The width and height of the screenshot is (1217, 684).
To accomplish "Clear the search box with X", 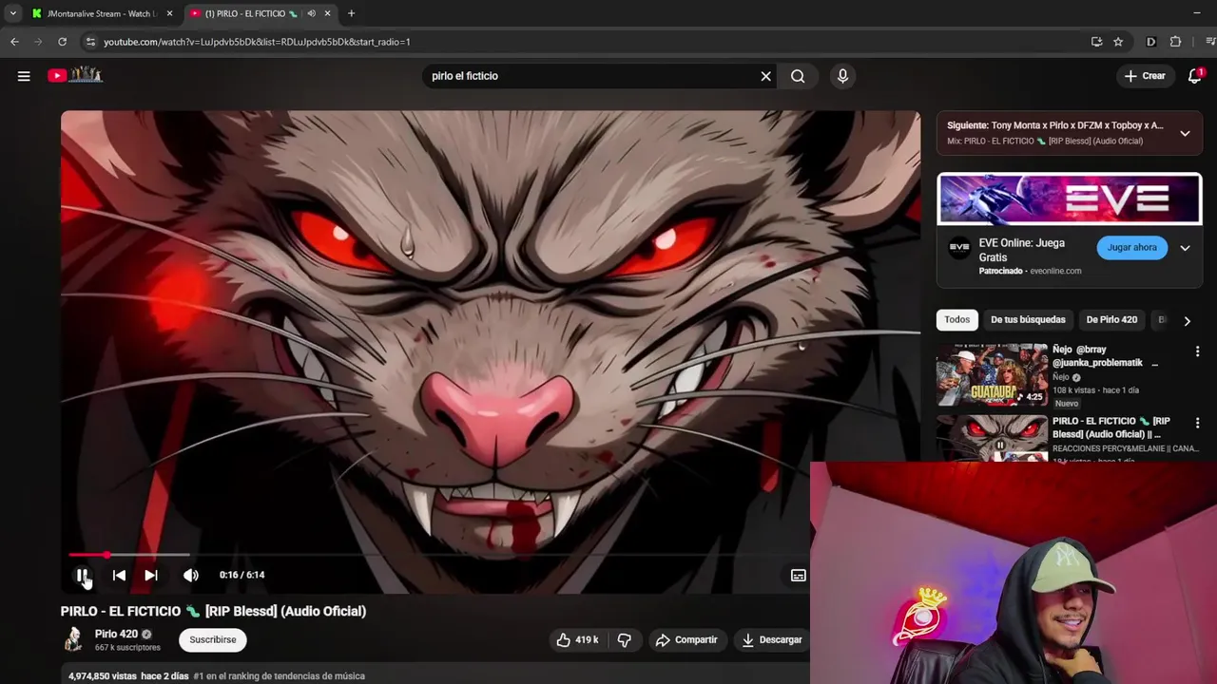I will pyautogui.click(x=765, y=76).
